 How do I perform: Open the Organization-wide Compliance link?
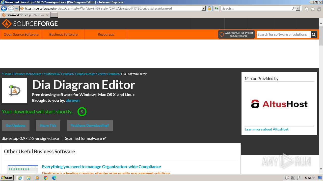101,167
